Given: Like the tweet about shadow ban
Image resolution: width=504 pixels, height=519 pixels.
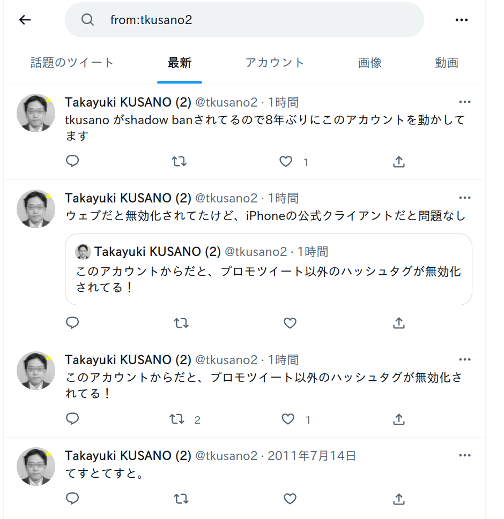Looking at the screenshot, I should (286, 162).
